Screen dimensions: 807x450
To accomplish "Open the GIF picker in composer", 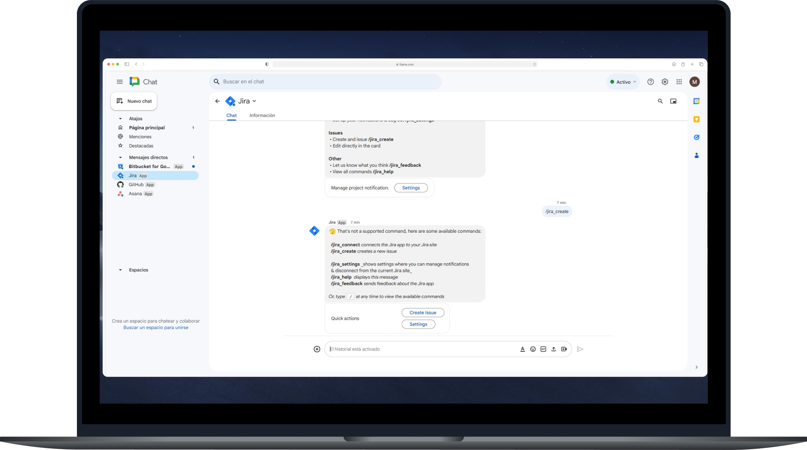I will click(x=543, y=349).
